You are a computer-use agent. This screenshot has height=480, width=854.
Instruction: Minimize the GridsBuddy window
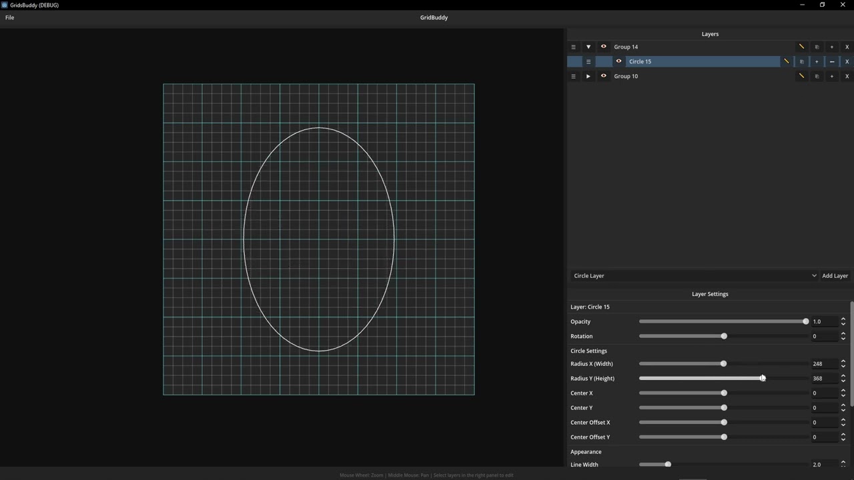coord(802,5)
